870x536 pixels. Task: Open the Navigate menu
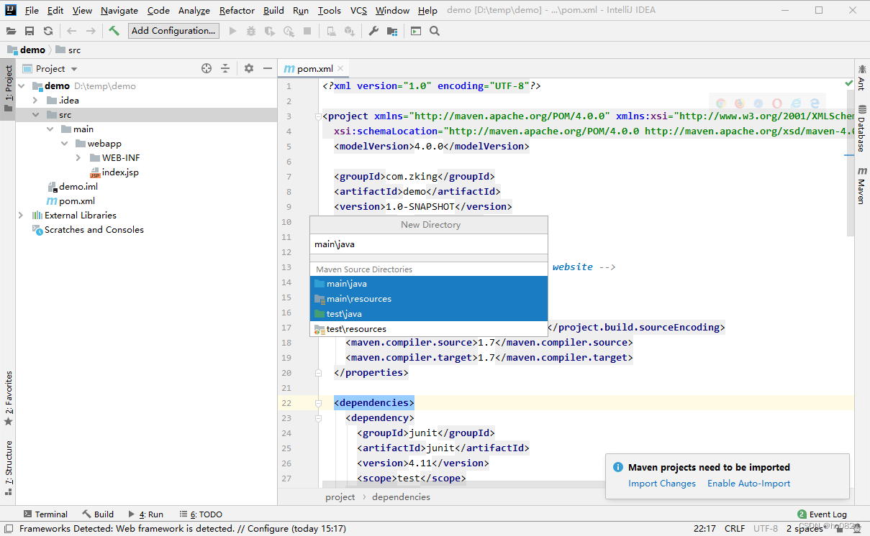[119, 11]
